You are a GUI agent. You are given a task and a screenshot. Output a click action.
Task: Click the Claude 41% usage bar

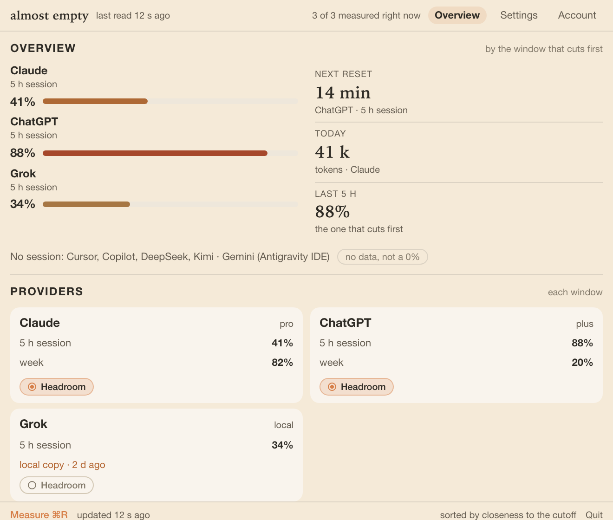click(x=170, y=101)
